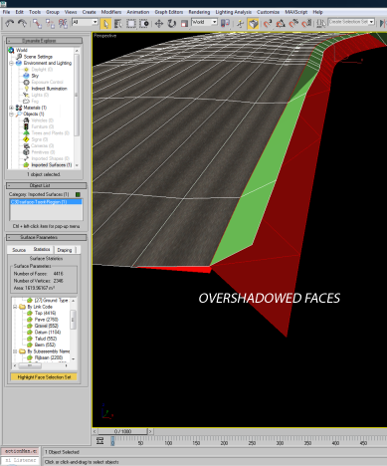Activate the Select and Manipulate tool
This screenshot has height=466, width=387.
point(240,24)
